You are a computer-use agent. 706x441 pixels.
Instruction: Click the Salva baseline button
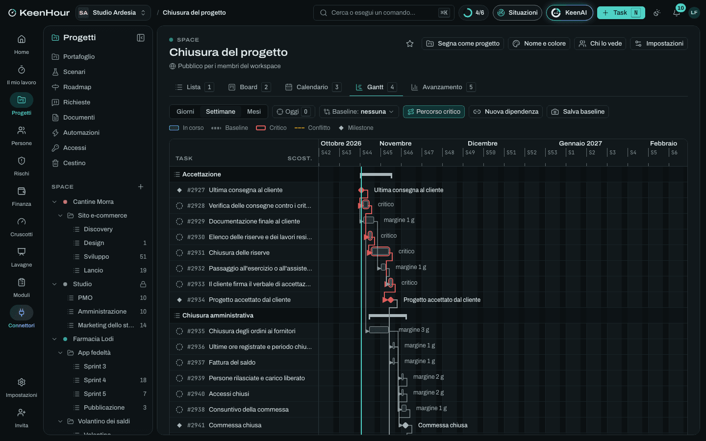pos(578,112)
